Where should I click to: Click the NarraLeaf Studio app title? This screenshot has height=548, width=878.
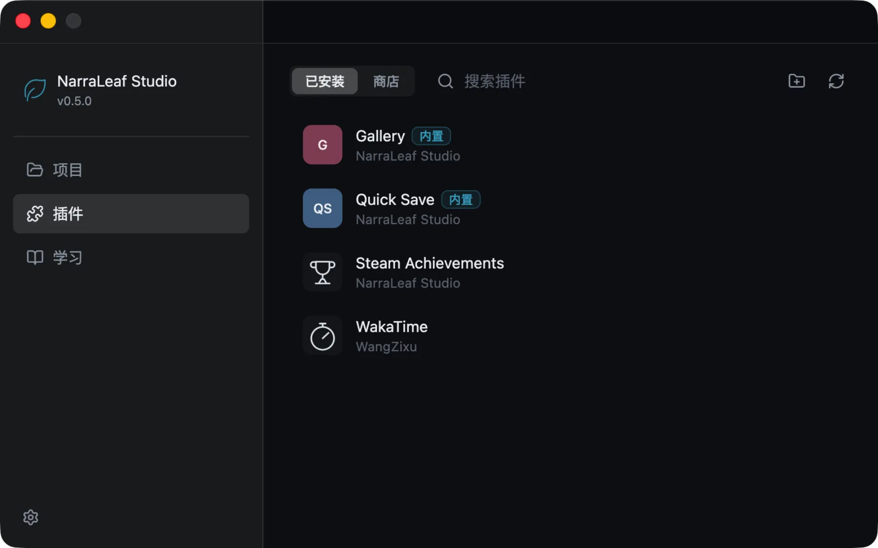(x=117, y=81)
